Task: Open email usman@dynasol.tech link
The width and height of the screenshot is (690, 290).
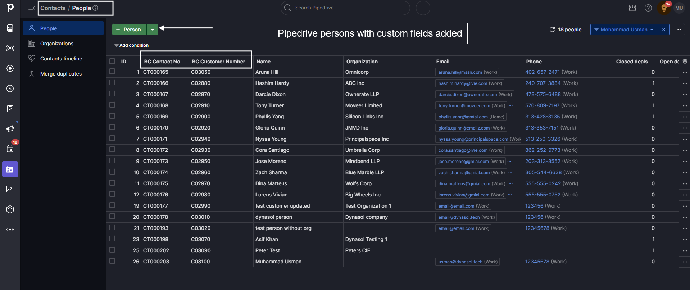Action: (x=460, y=262)
